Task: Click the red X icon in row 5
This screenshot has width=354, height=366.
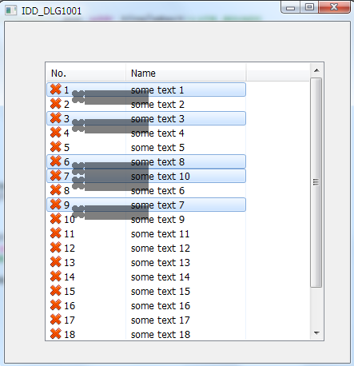Action: 56,147
